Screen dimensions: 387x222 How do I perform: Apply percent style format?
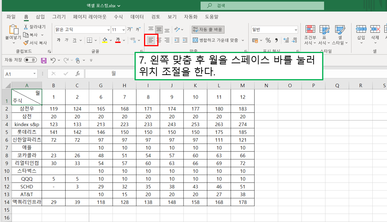(268, 40)
